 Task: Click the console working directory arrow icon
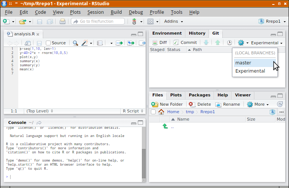(x=39, y=123)
